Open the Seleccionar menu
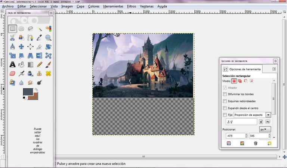287x168 pixels. pos(38,6)
